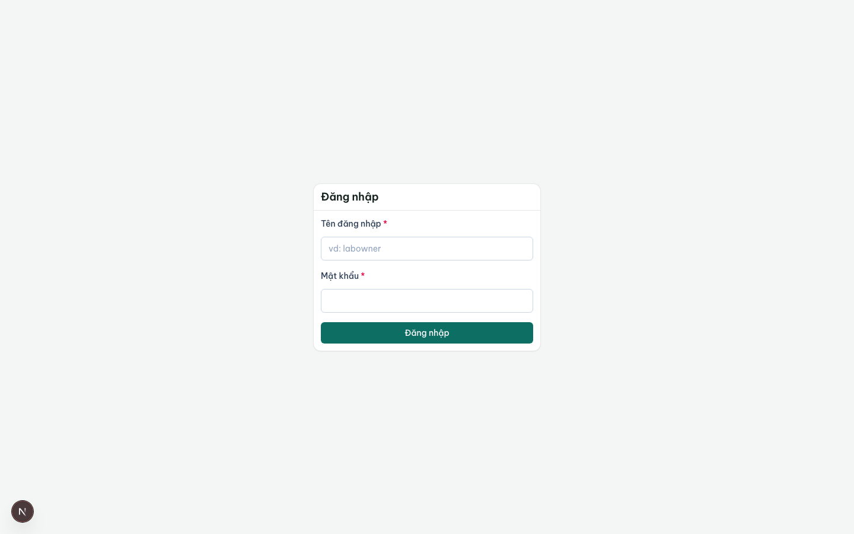Open the Next.js dev tools badge
Viewport: 854px width, 534px height.
pyautogui.click(x=23, y=511)
